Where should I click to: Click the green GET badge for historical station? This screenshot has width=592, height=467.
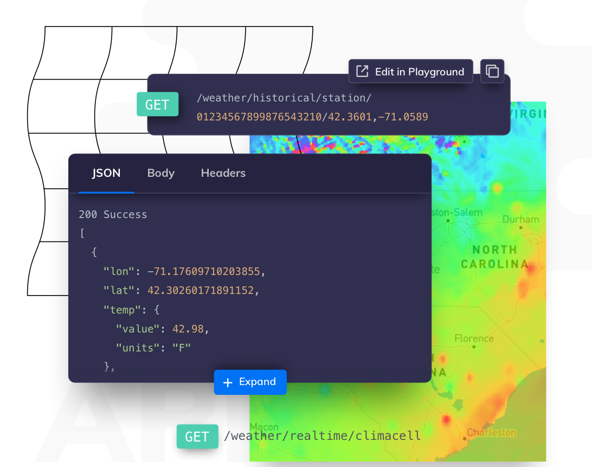click(x=157, y=104)
